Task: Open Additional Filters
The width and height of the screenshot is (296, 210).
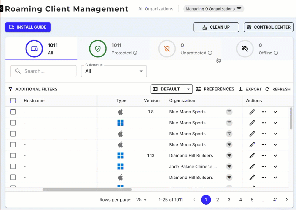Action: pyautogui.click(x=33, y=89)
